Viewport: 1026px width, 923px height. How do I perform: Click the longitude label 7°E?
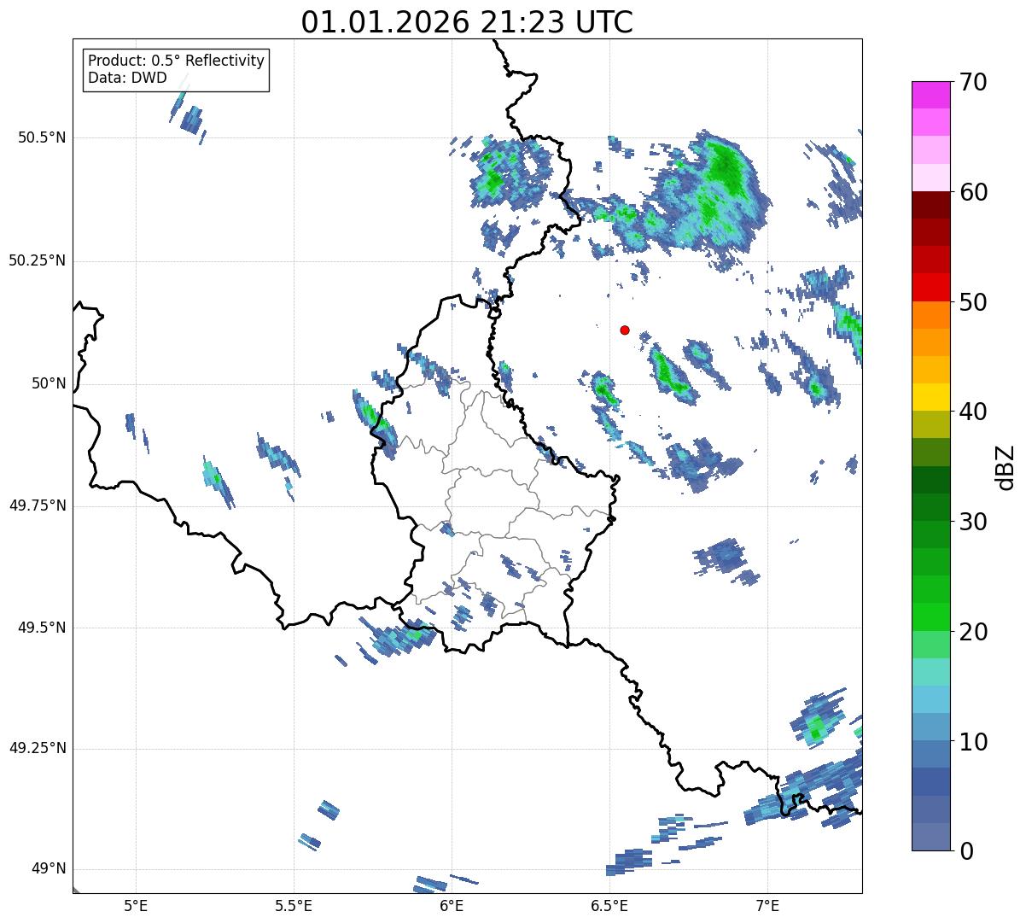pos(767,905)
